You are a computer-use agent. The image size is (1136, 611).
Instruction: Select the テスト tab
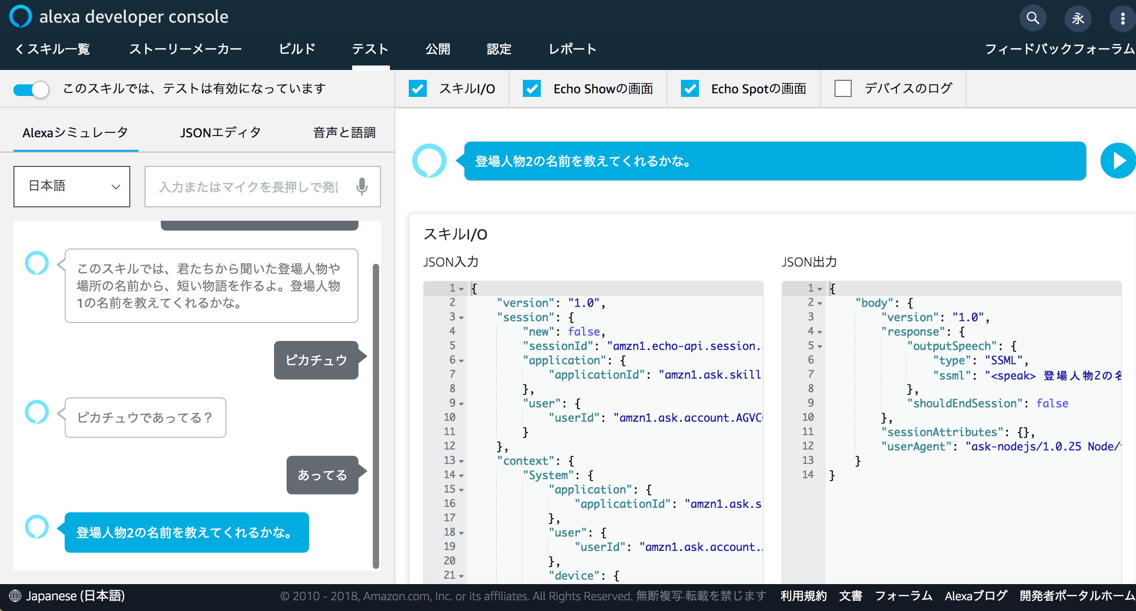(371, 49)
